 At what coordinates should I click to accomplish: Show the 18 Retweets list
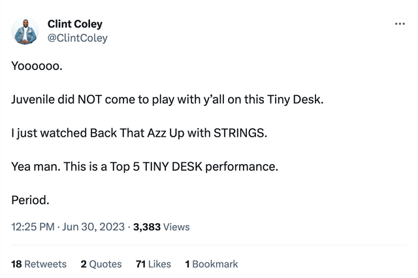click(39, 264)
